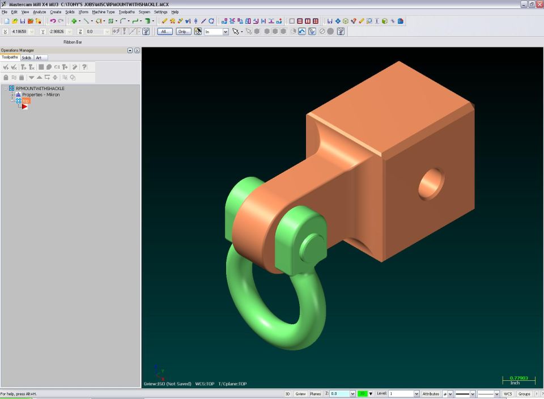Click the green color 10 swatch
Image resolution: width=544 pixels, height=399 pixels.
click(x=362, y=394)
